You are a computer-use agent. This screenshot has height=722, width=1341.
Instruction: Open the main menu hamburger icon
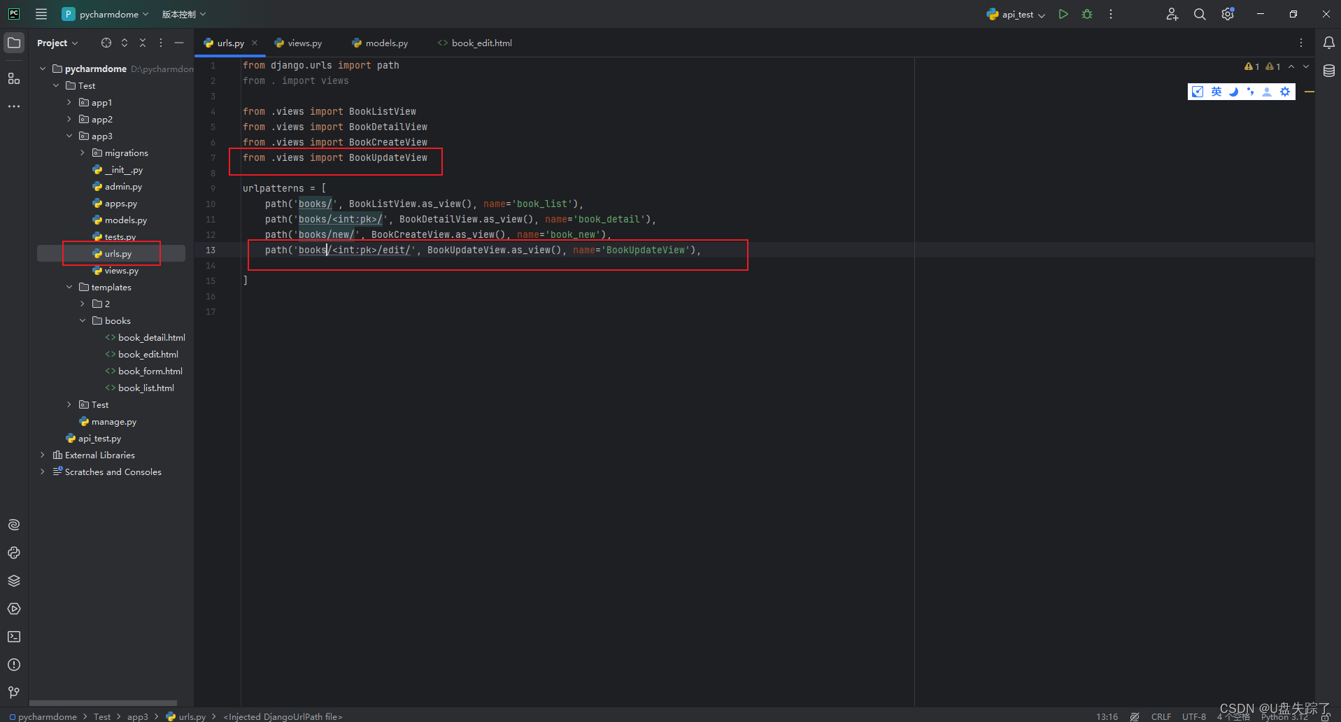click(x=41, y=14)
